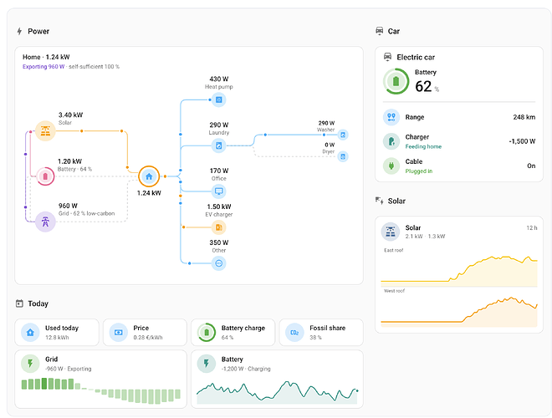Screen dimensions: 552x418
Task: Click the Battery card lightning icon
Action: pyautogui.click(x=207, y=364)
